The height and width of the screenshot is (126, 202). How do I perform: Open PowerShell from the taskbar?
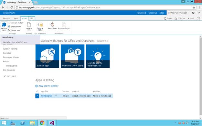click(x=23, y=123)
